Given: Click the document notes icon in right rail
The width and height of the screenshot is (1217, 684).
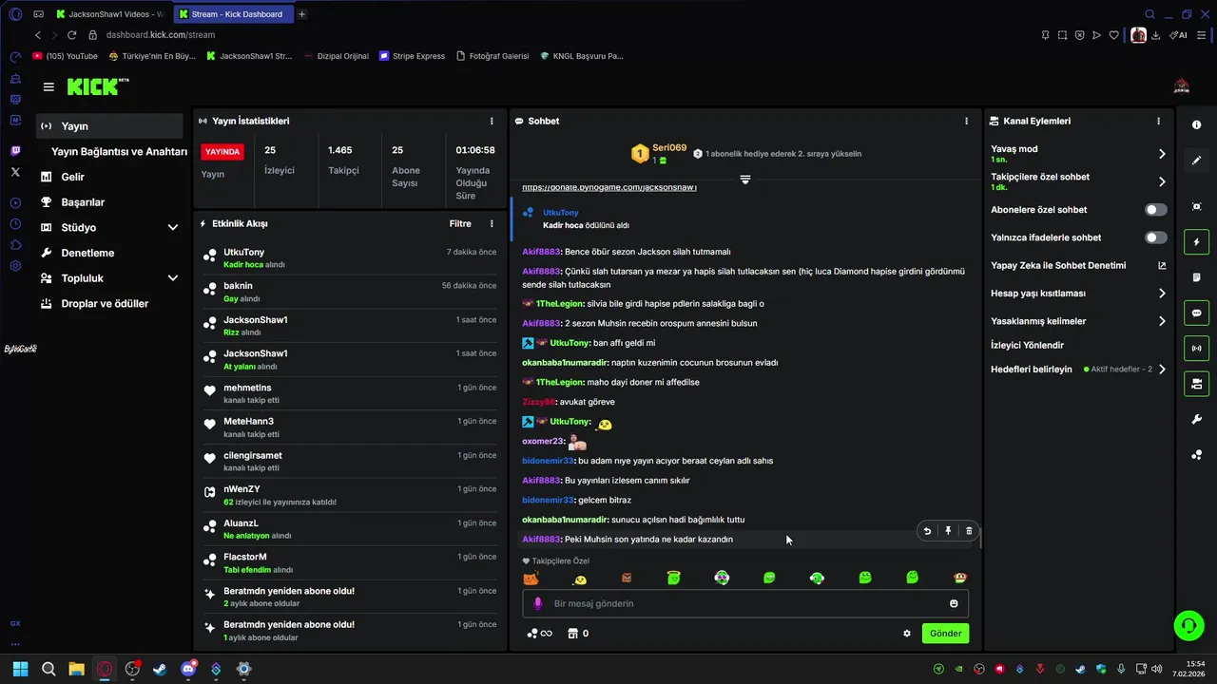Looking at the screenshot, I should pyautogui.click(x=1196, y=277).
